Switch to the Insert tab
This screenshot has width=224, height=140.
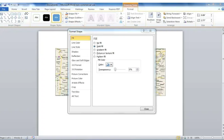tap(24, 9)
